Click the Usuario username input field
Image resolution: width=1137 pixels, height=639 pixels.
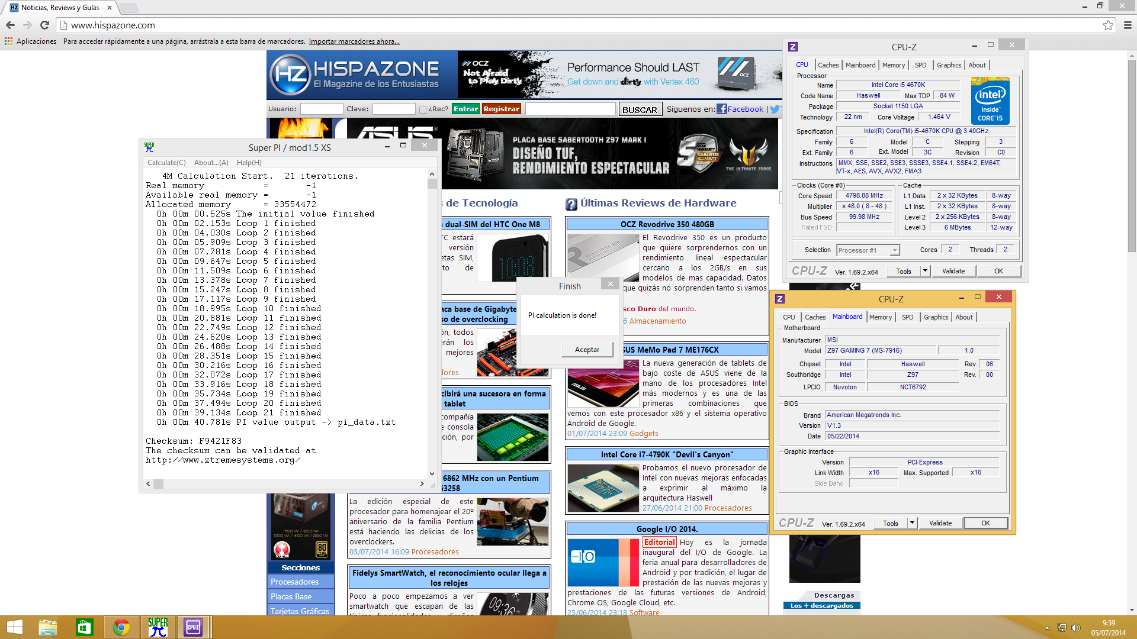(321, 109)
